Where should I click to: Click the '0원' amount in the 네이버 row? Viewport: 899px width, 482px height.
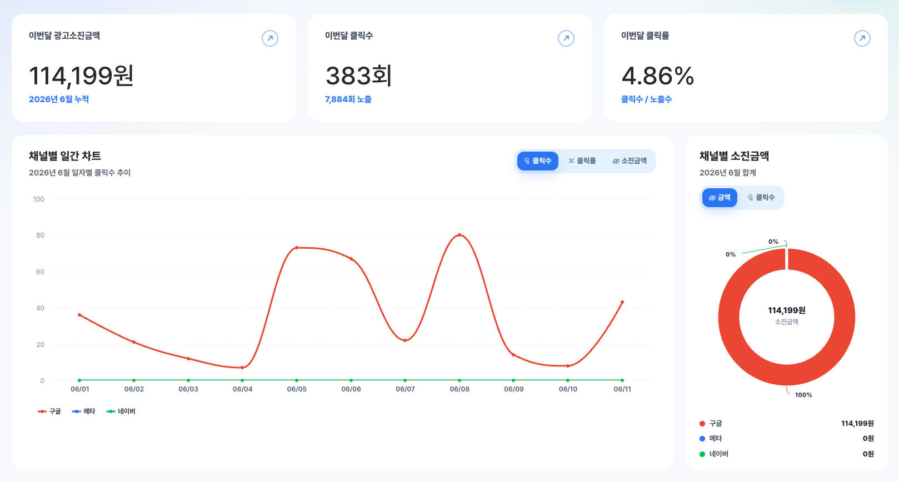coord(868,454)
